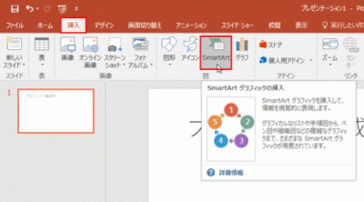Click the アイコン insert button
The width and height of the screenshot is (364, 202).
pos(190,49)
